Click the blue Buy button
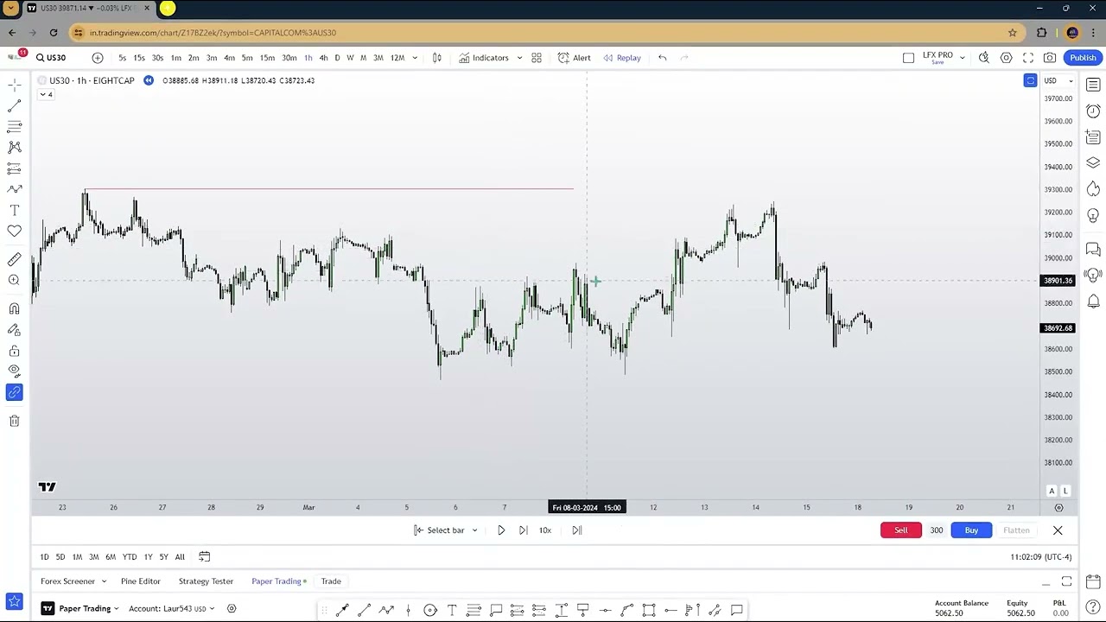 [971, 530]
